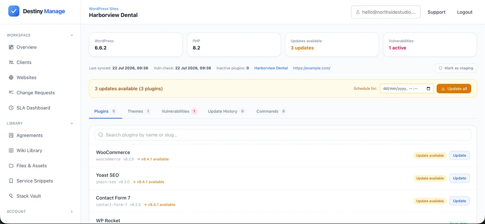Click the WordPress Sites breadcrumb
Image resolution: width=485 pixels, height=224 pixels.
pos(104,9)
